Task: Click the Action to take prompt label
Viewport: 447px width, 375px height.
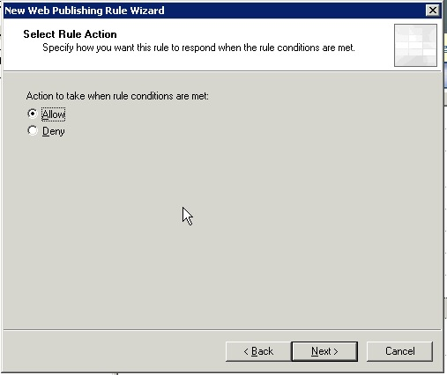Action: coord(117,96)
